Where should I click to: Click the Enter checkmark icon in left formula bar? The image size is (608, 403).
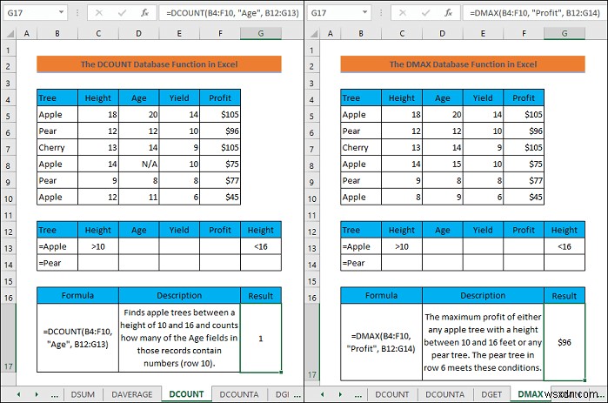(122, 13)
